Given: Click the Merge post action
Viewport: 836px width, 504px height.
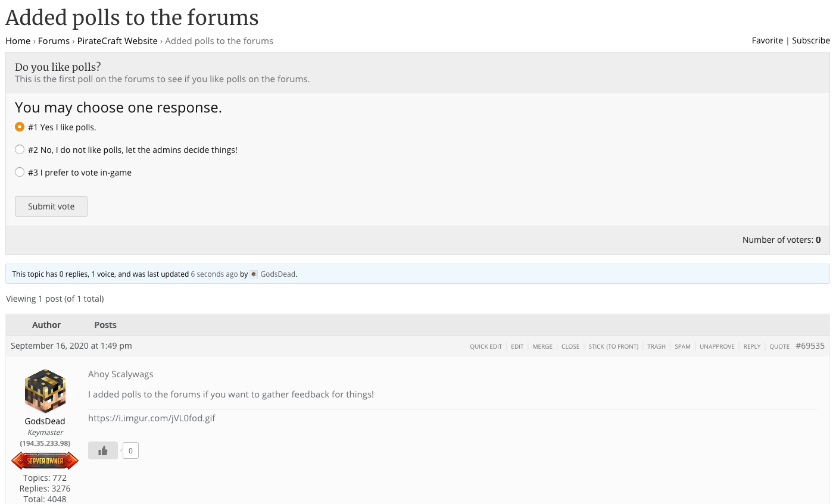Looking at the screenshot, I should (x=542, y=346).
